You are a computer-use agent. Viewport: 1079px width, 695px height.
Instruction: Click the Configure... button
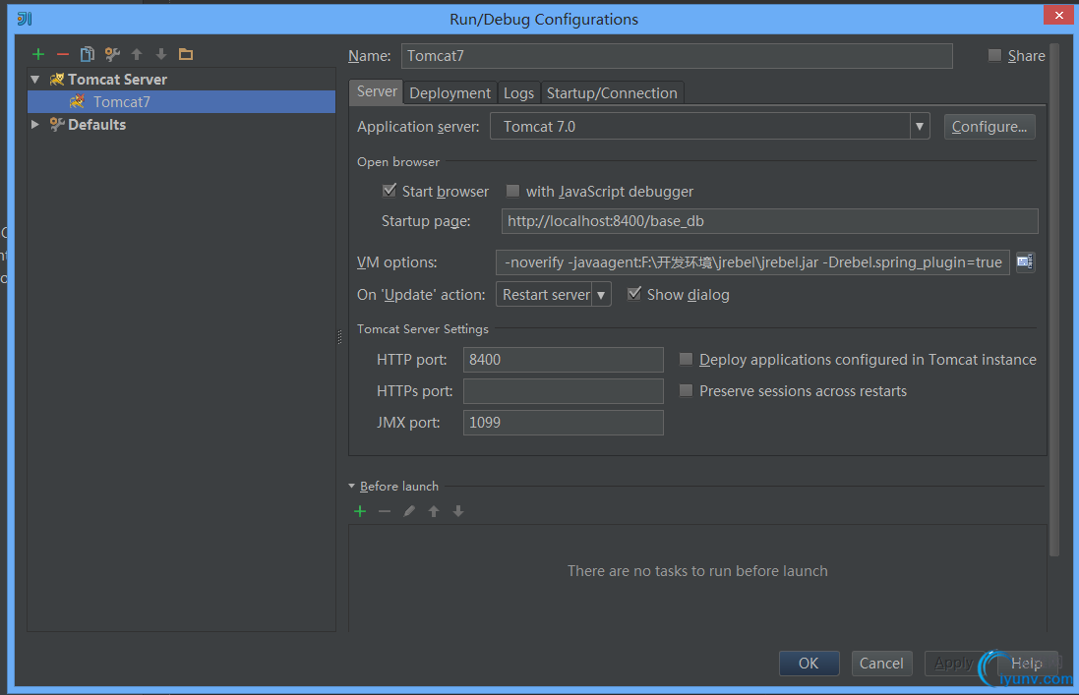[989, 127]
